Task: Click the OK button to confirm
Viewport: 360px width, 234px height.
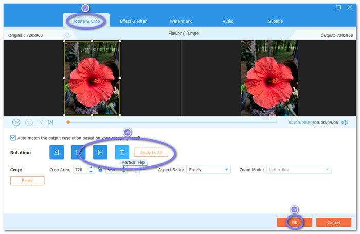Action: coord(294,222)
